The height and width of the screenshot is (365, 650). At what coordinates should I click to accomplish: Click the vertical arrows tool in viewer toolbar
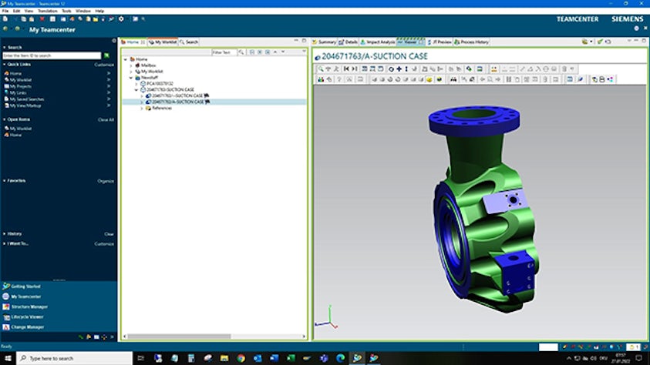point(406,69)
